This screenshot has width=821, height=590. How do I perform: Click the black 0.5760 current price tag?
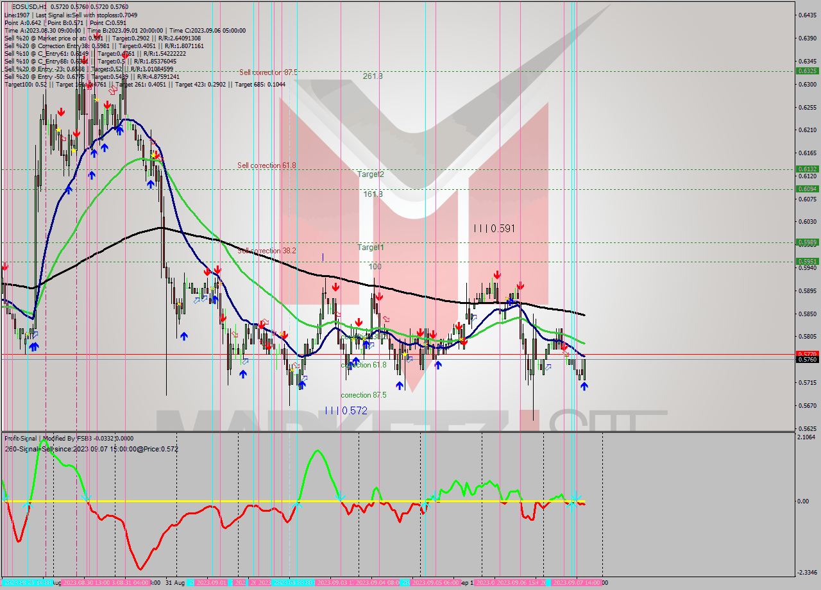pos(806,360)
